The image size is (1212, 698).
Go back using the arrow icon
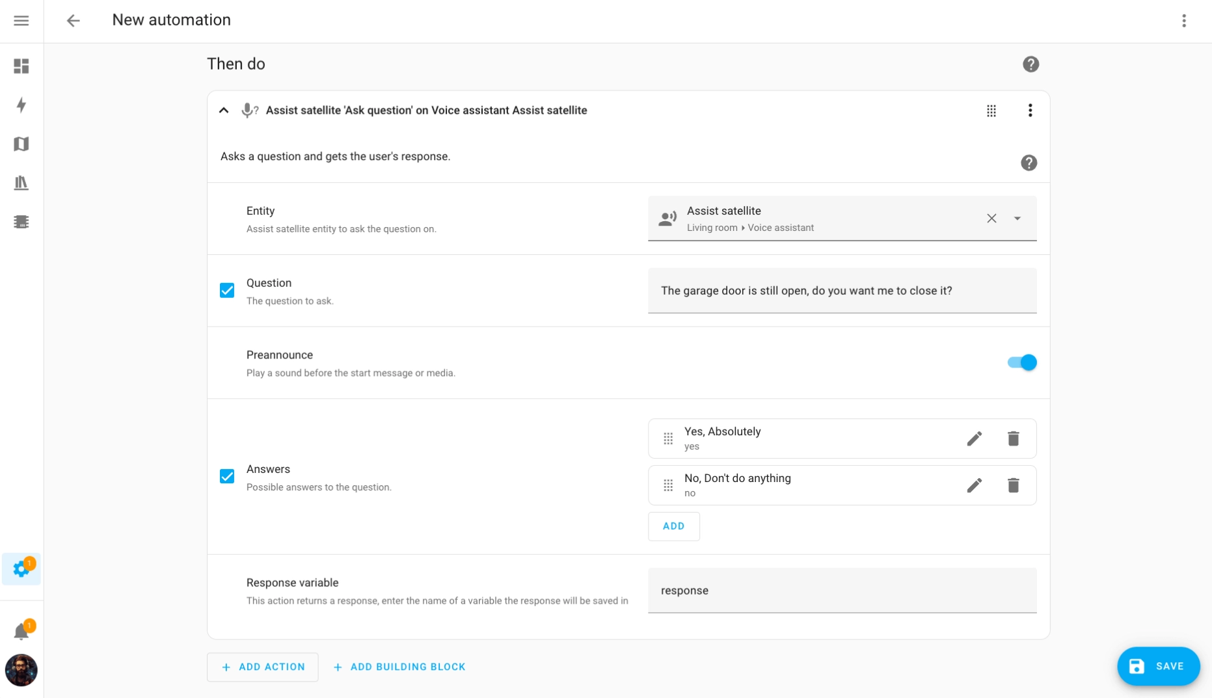click(x=74, y=21)
